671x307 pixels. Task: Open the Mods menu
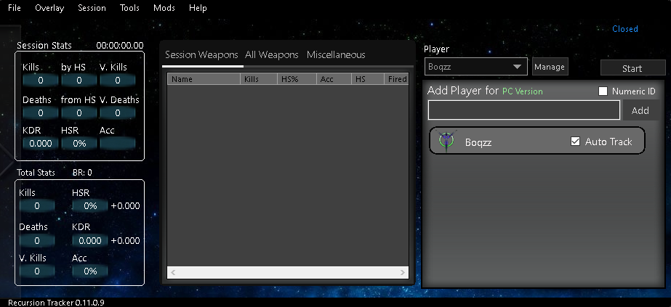pos(164,8)
